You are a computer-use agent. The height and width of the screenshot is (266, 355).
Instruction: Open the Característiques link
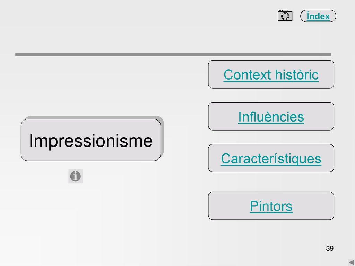(271, 159)
